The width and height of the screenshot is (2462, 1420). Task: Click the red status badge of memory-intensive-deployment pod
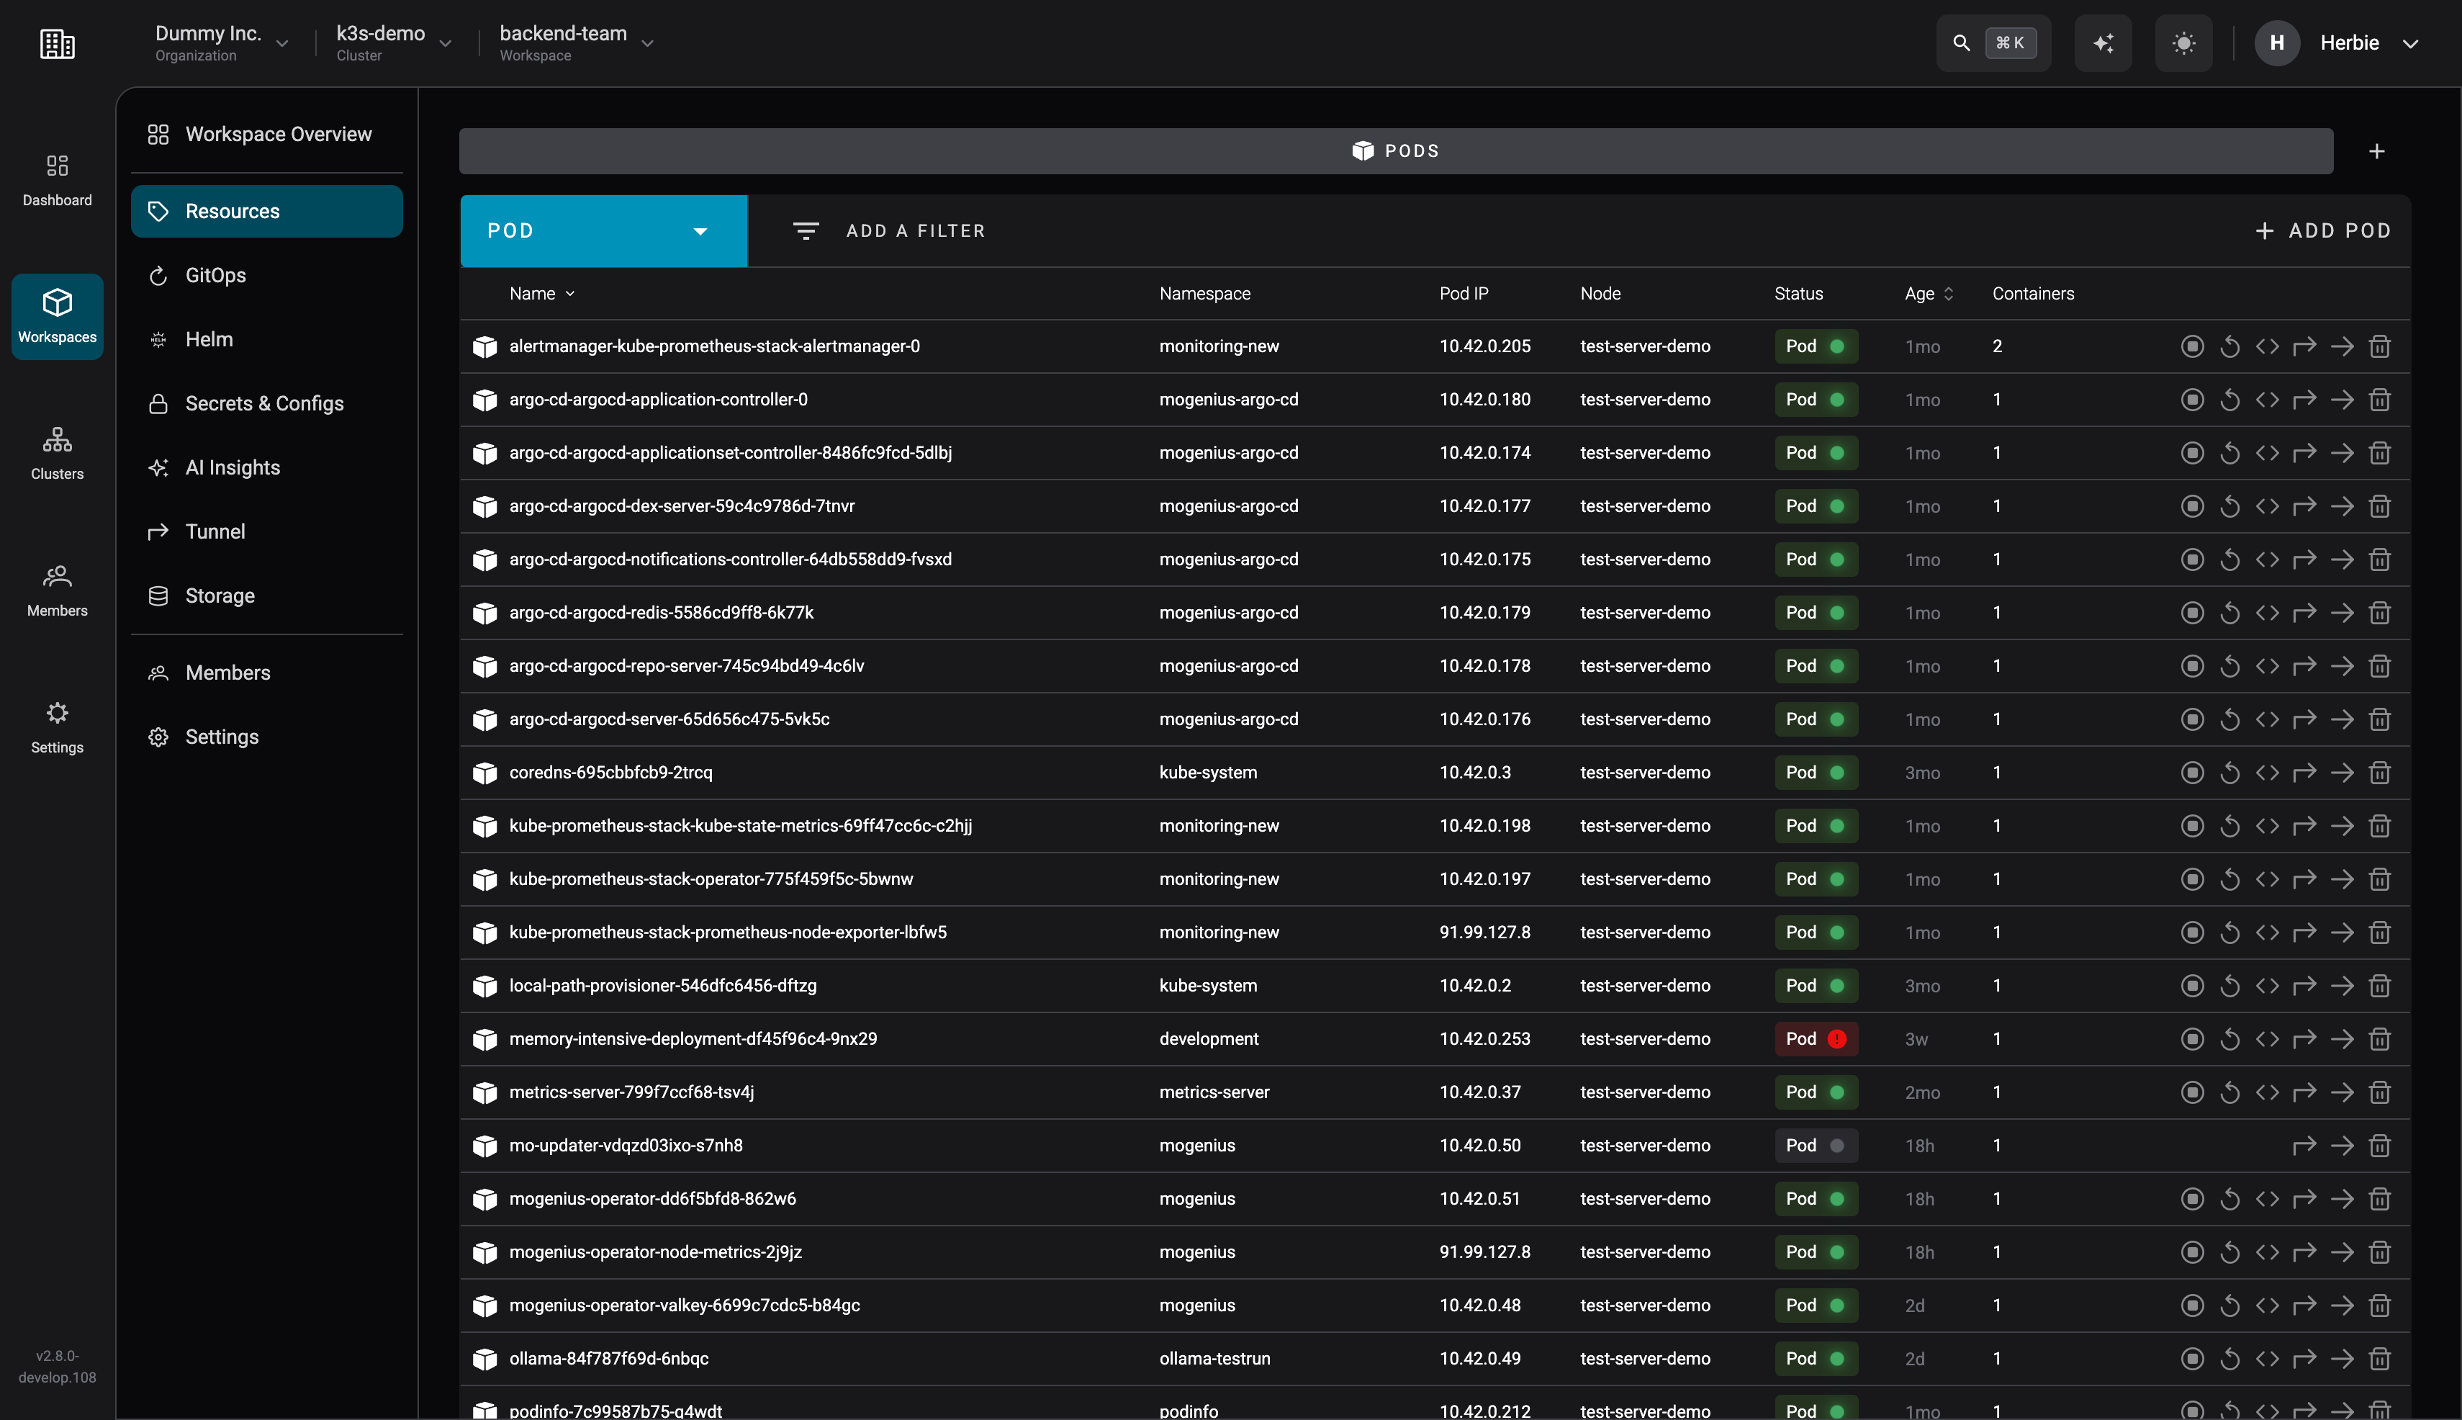point(1816,1038)
